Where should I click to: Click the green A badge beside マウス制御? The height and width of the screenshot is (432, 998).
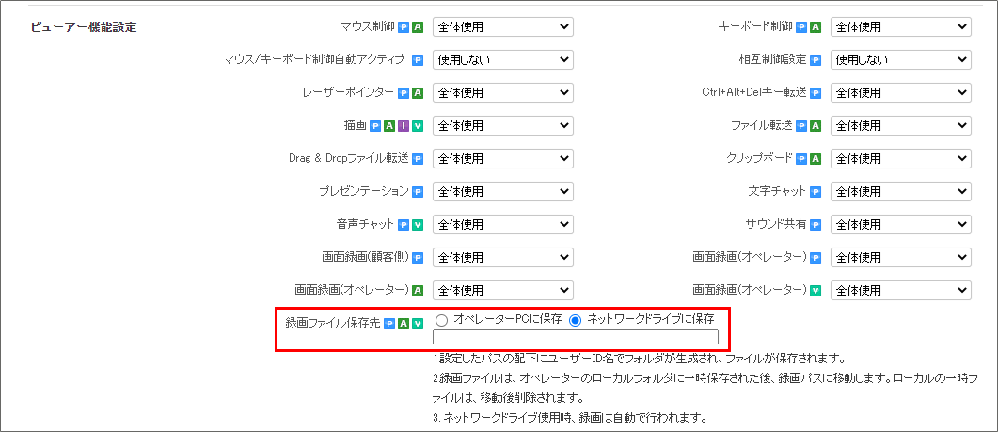[x=418, y=27]
